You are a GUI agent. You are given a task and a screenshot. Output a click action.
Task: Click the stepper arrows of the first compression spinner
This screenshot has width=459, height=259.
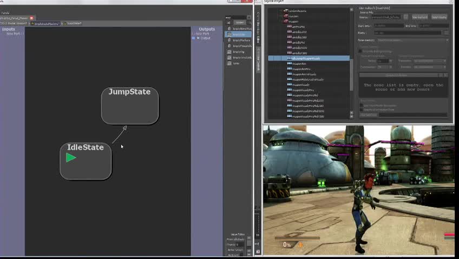[390, 61]
